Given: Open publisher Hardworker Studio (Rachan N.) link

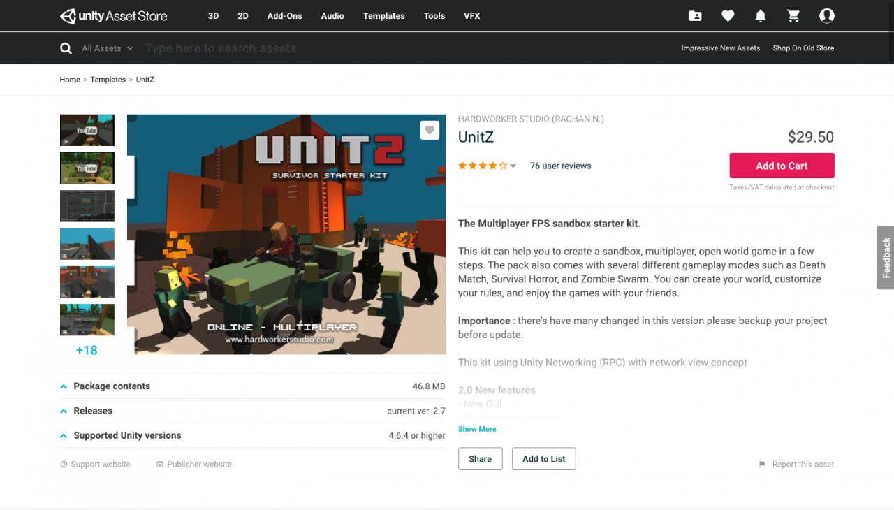Looking at the screenshot, I should coord(531,119).
